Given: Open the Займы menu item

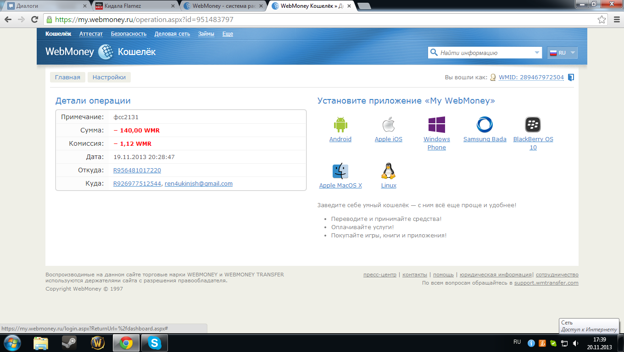Looking at the screenshot, I should point(206,34).
